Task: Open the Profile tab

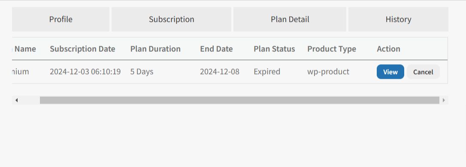Action: [61, 19]
